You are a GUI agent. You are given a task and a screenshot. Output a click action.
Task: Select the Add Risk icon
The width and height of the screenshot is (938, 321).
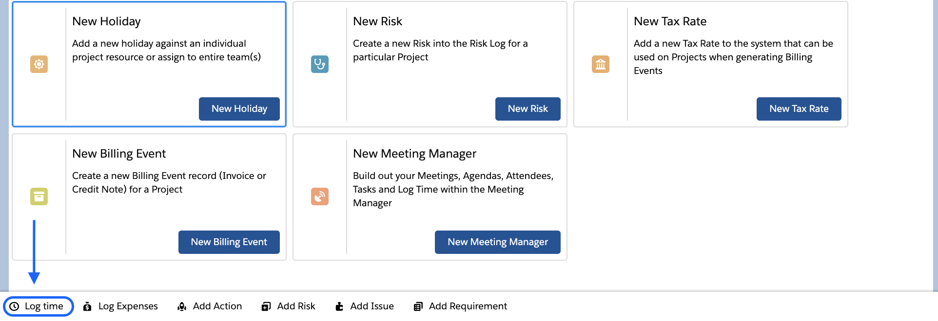click(266, 306)
